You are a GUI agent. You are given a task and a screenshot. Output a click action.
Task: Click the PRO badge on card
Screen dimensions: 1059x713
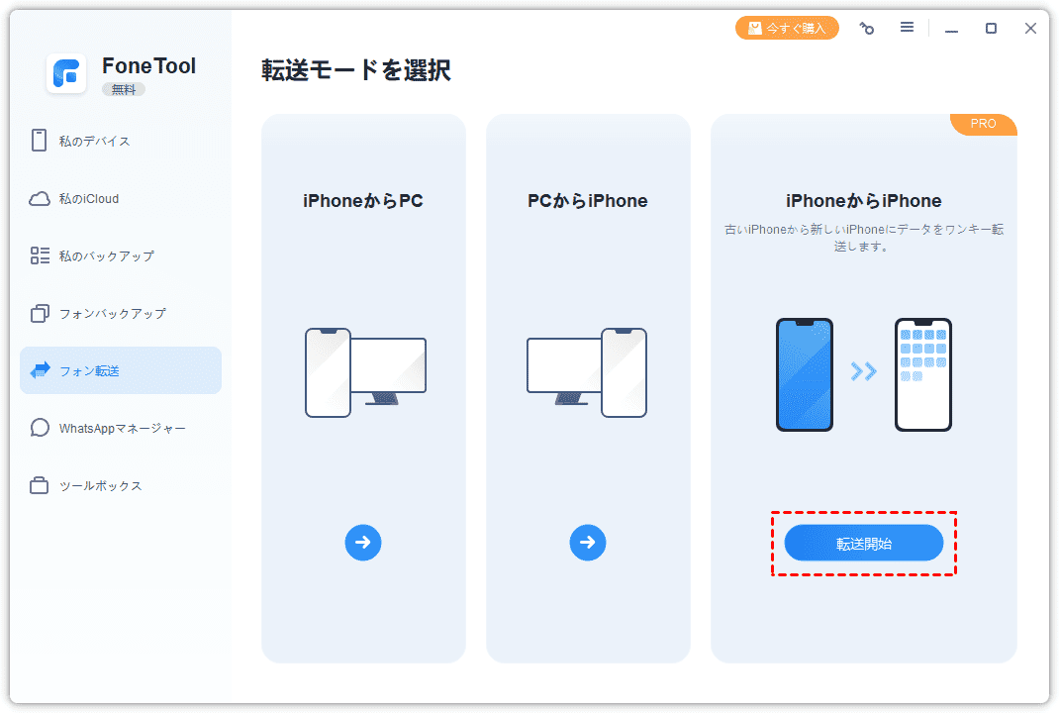click(x=984, y=125)
